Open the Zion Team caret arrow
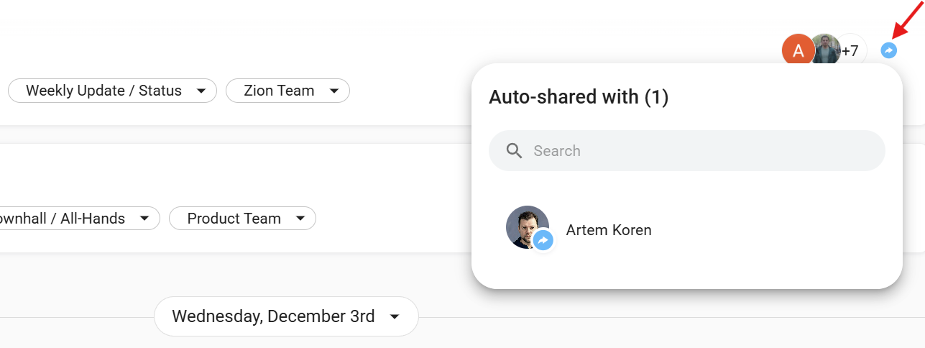 [334, 91]
